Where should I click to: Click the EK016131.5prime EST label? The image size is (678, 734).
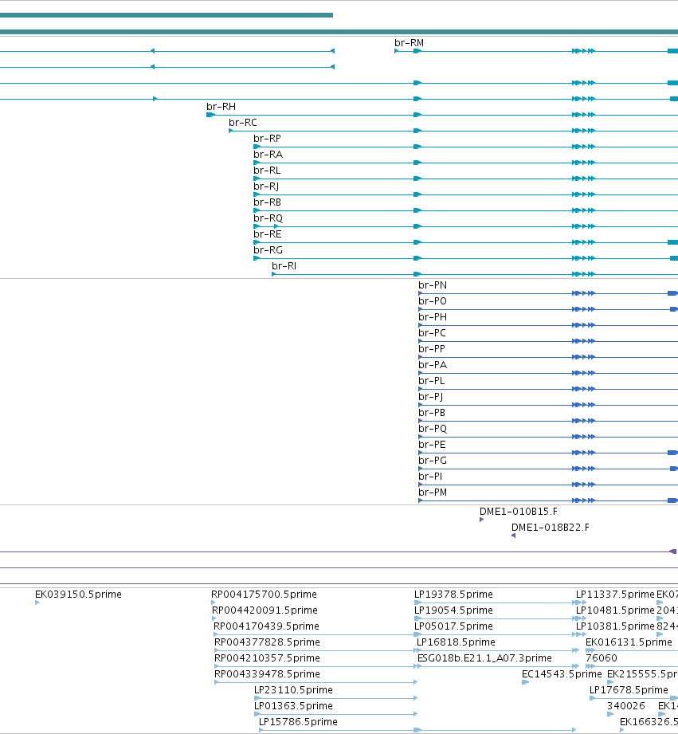tap(629, 642)
